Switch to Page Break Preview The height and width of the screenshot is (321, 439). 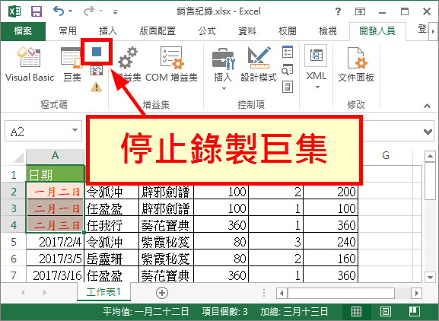[x=415, y=311]
